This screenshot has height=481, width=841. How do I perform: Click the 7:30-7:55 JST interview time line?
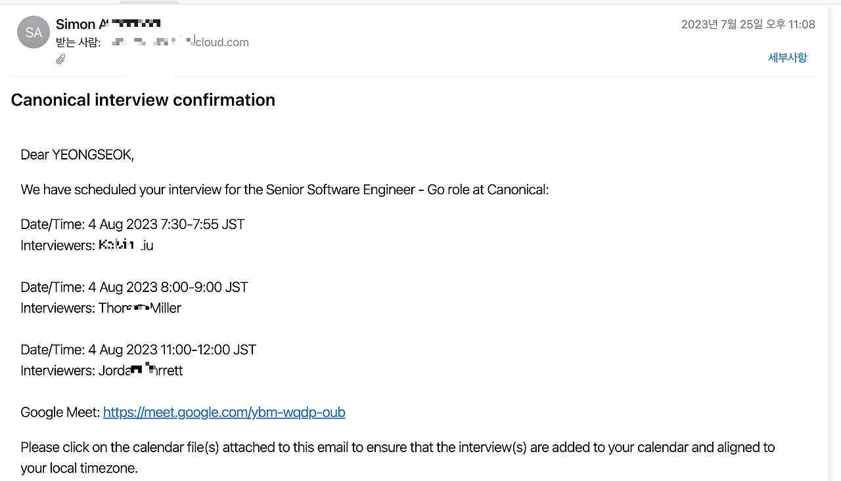click(133, 224)
